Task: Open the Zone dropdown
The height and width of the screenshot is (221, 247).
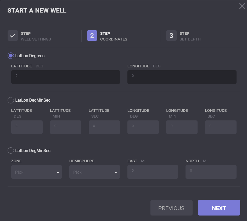Action: [36, 172]
